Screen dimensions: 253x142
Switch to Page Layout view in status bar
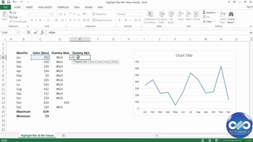[210, 140]
